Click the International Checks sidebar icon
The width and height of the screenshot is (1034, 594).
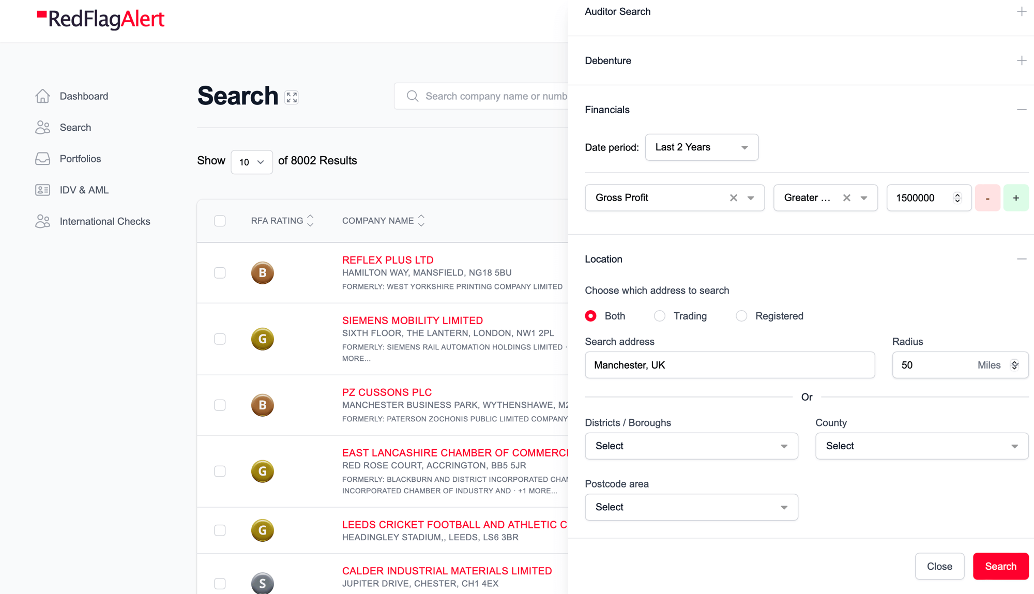tap(43, 221)
